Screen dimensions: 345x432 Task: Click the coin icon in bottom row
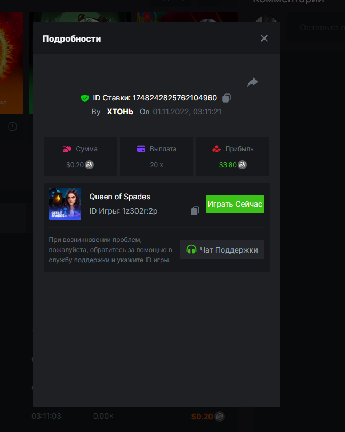click(220, 416)
